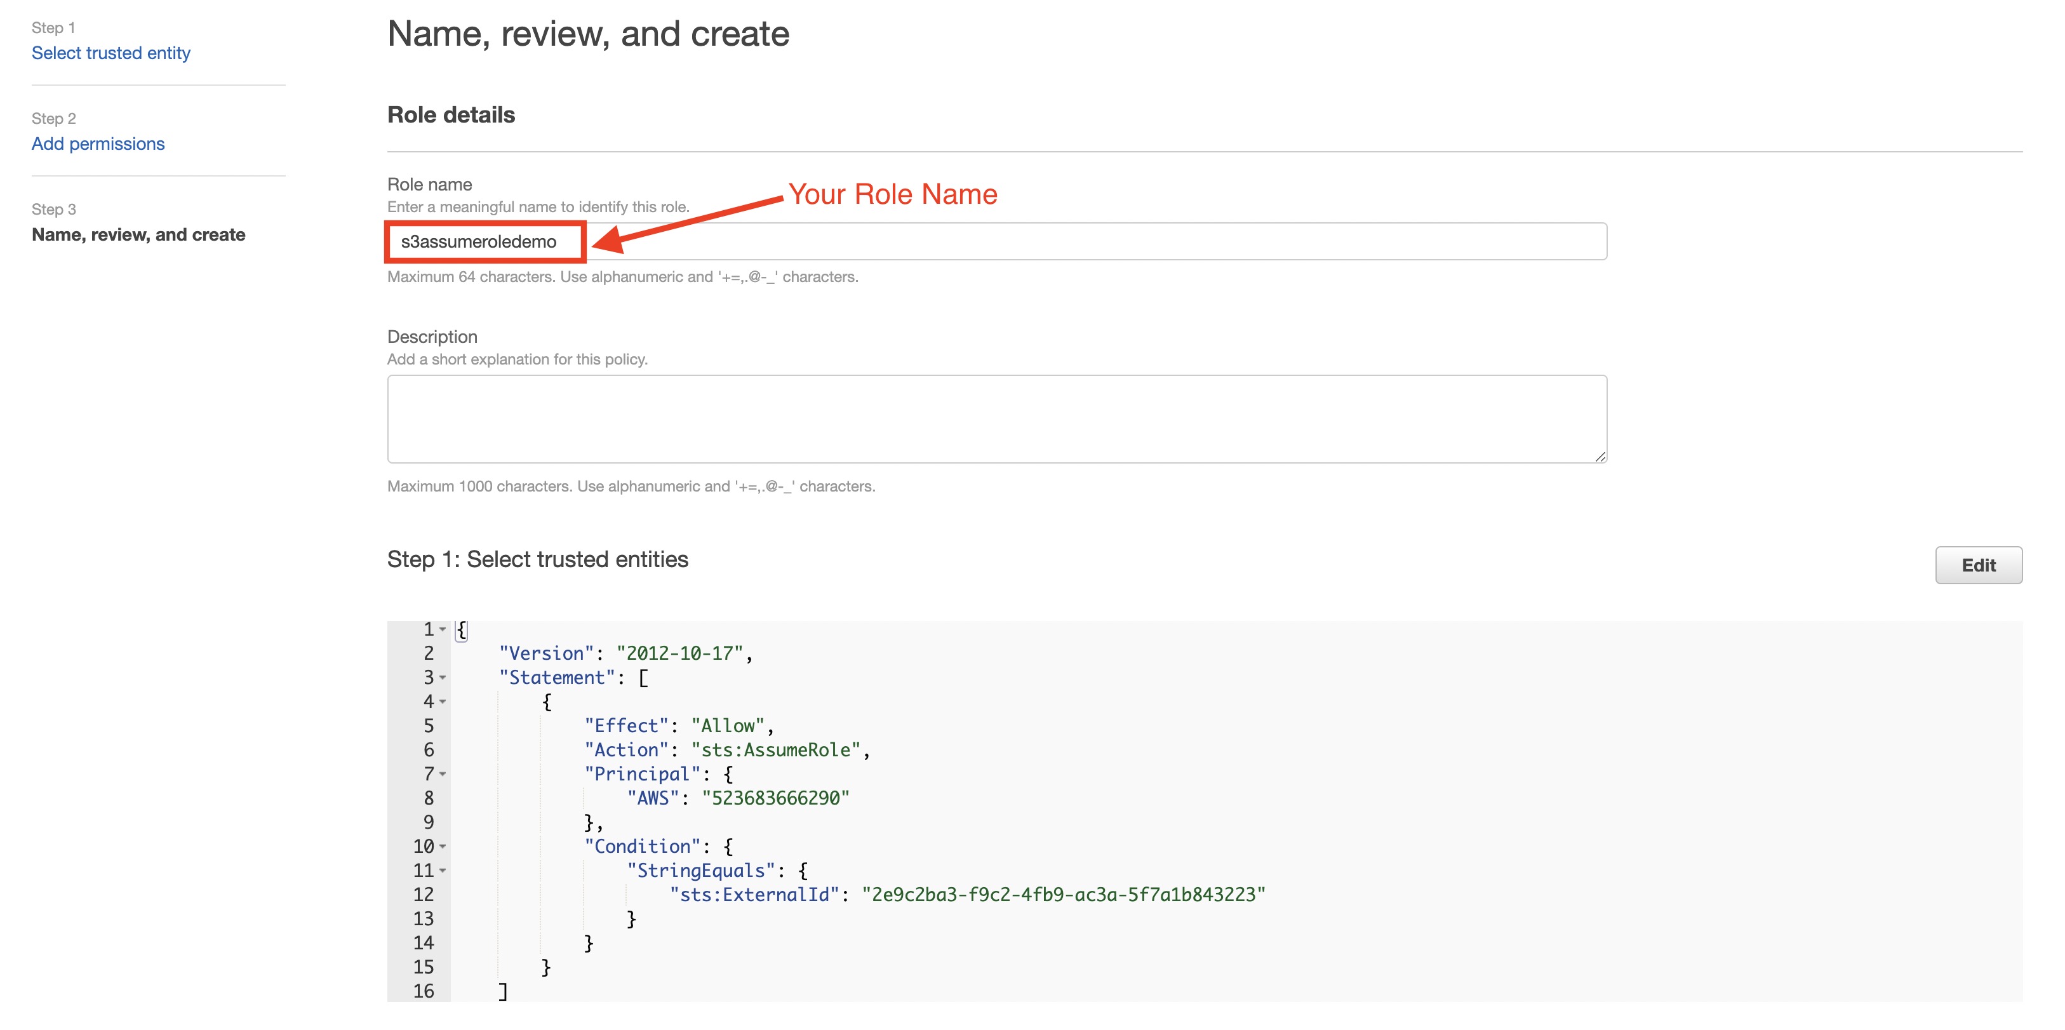Fold the statement object at line 4
The height and width of the screenshot is (1030, 2065).
[443, 702]
